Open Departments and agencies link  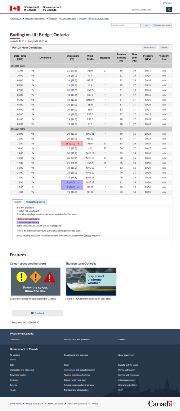pos(76,355)
